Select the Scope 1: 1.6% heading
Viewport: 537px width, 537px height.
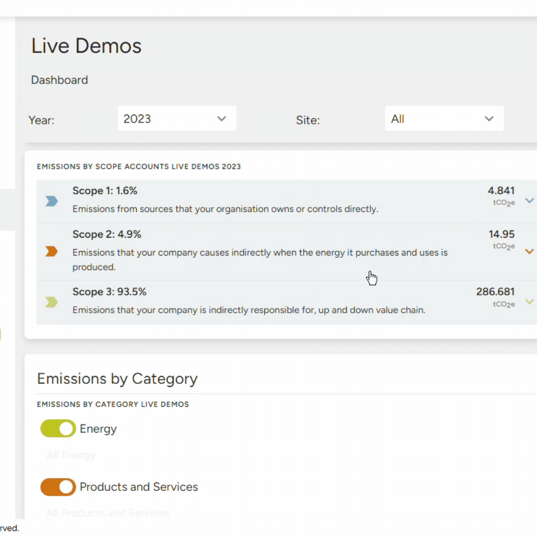(x=105, y=190)
